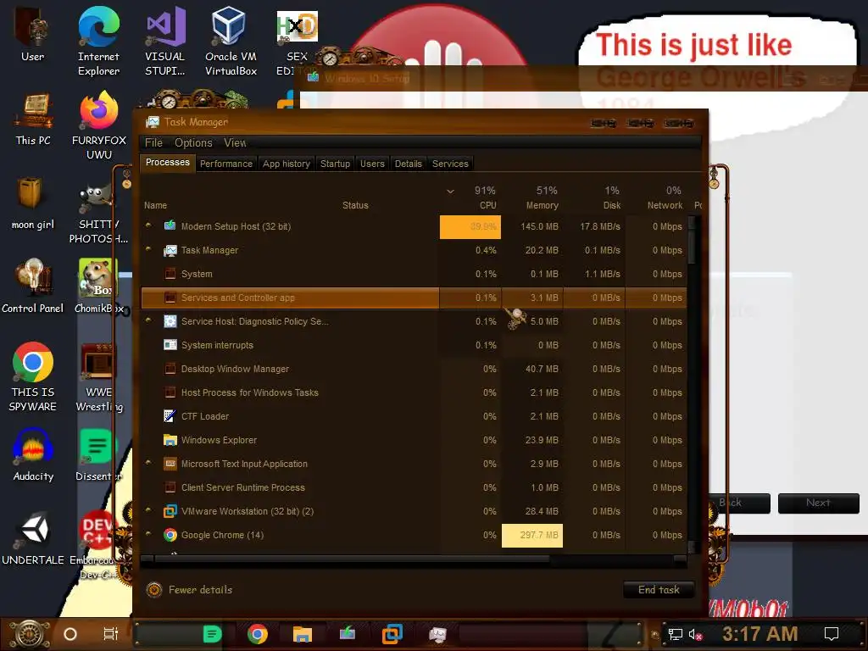This screenshot has height=651, width=868.
Task: Expand Service Host: Diagnostic Policy row
Action: tap(147, 320)
